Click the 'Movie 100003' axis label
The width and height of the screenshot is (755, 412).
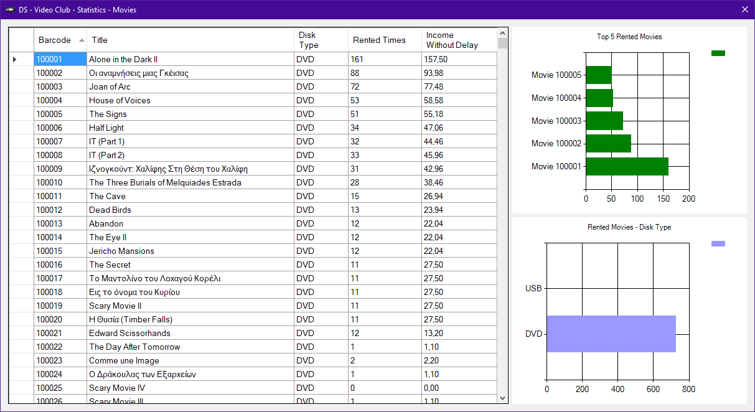click(x=556, y=121)
